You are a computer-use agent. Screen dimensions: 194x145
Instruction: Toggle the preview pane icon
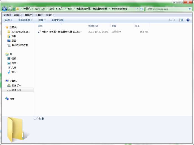[181, 20]
